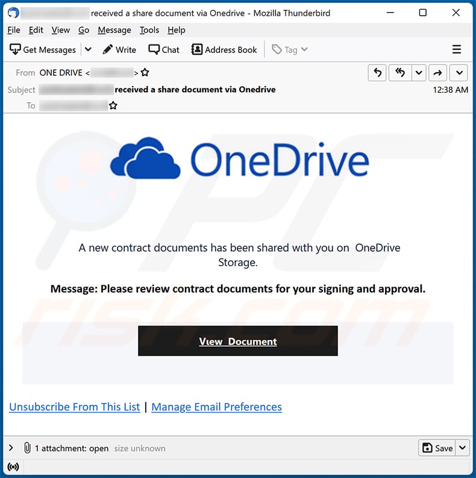
Task: Star the sender ONE DRIVE contact
Action: pyautogui.click(x=145, y=73)
